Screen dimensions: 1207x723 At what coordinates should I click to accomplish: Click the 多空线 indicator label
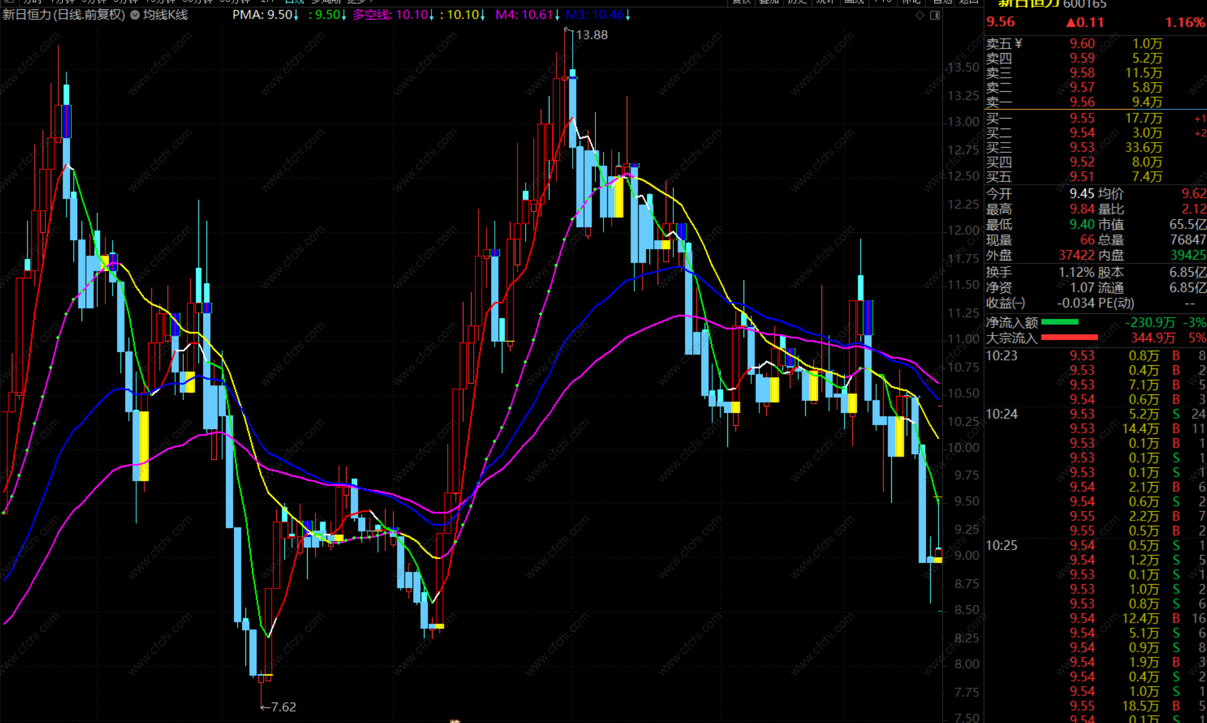coord(371,15)
